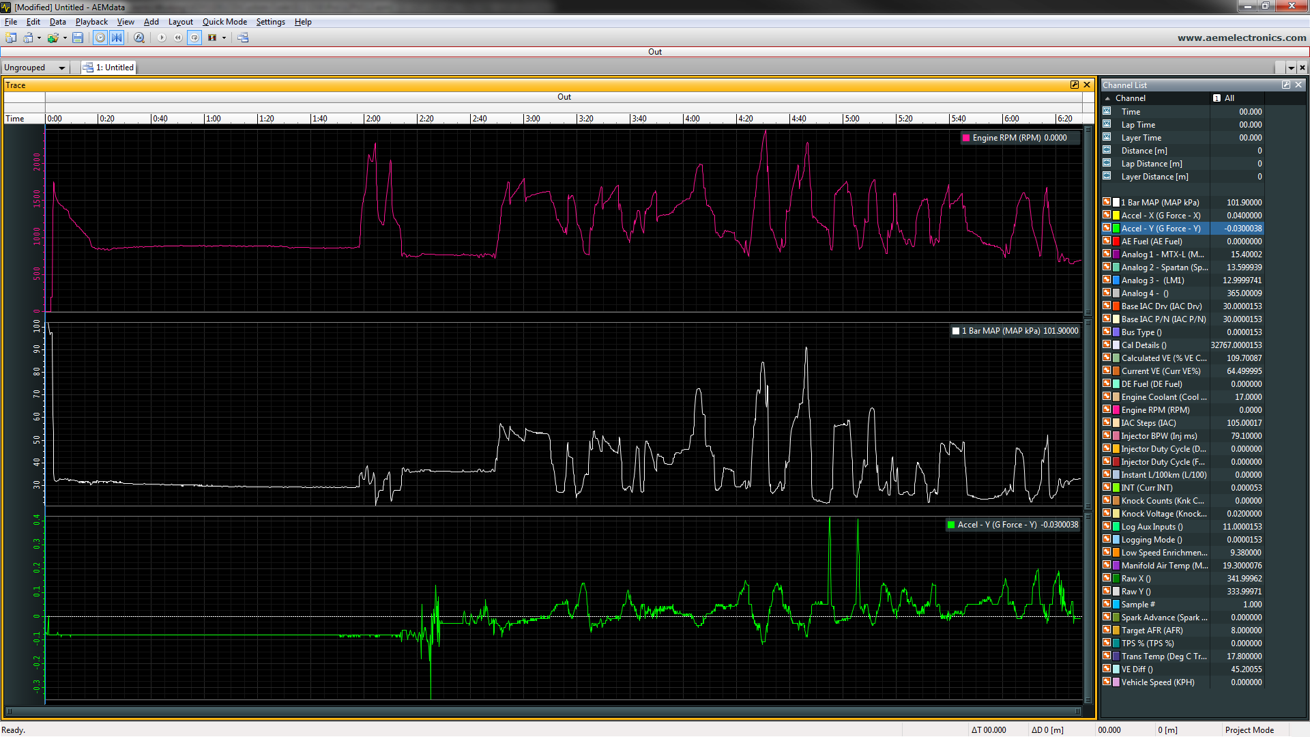The height and width of the screenshot is (737, 1310).
Task: Click the open project toolbar icon
Action: [x=28, y=38]
